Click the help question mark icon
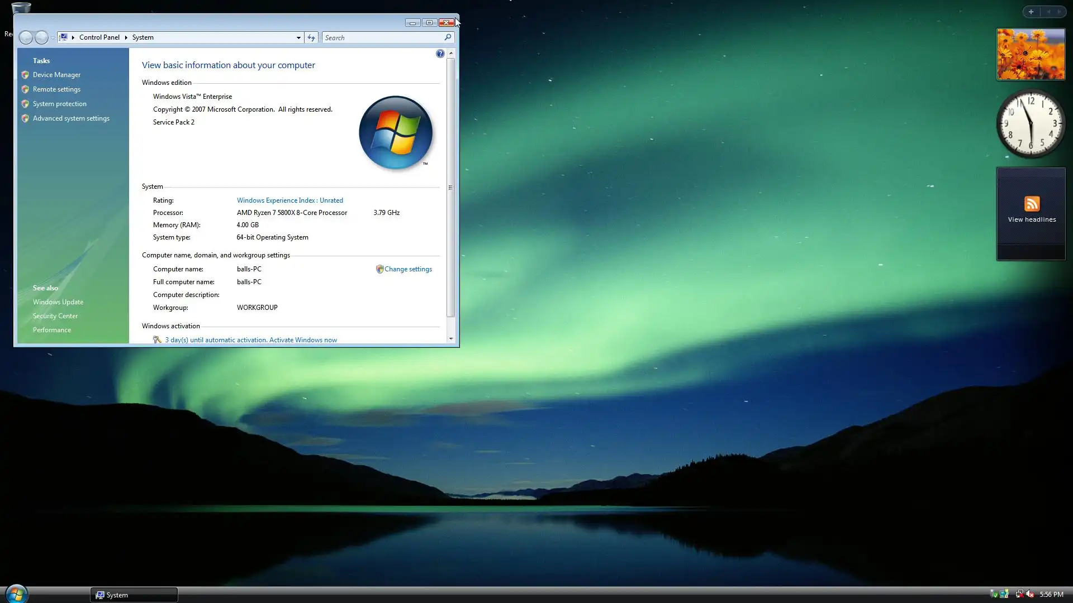 (x=440, y=54)
